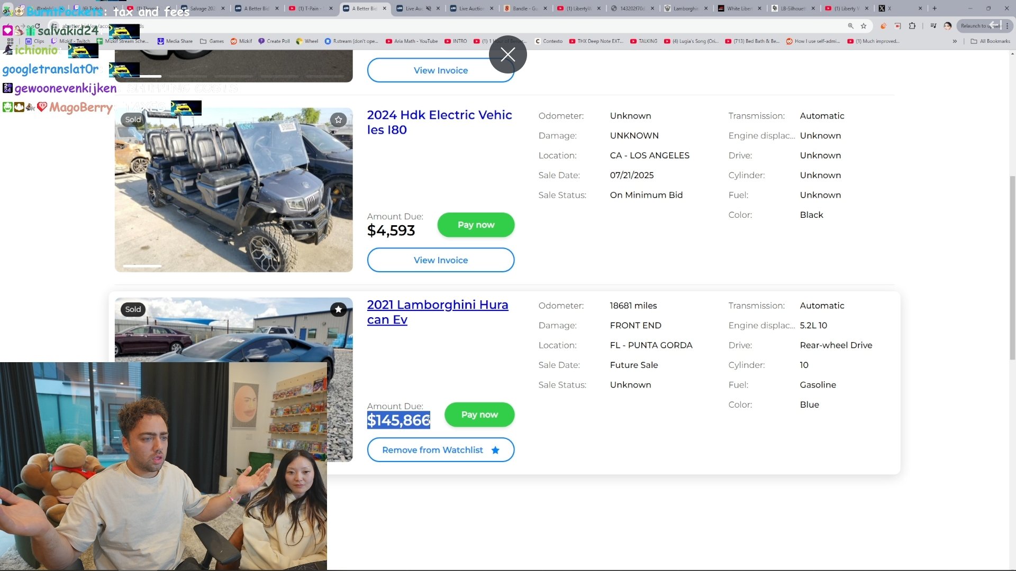Click the "FL - PUNTA GORDA" location value

pyautogui.click(x=651, y=345)
